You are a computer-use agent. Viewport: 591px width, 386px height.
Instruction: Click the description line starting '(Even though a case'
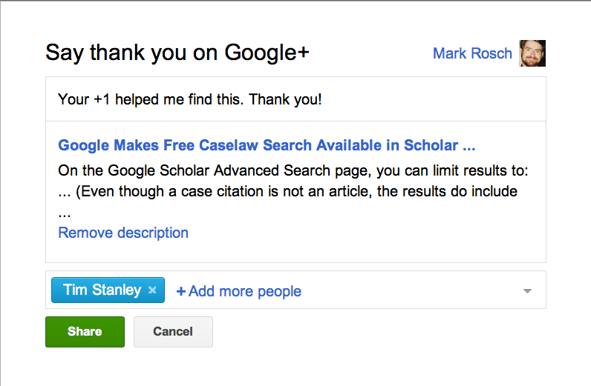[296, 191]
